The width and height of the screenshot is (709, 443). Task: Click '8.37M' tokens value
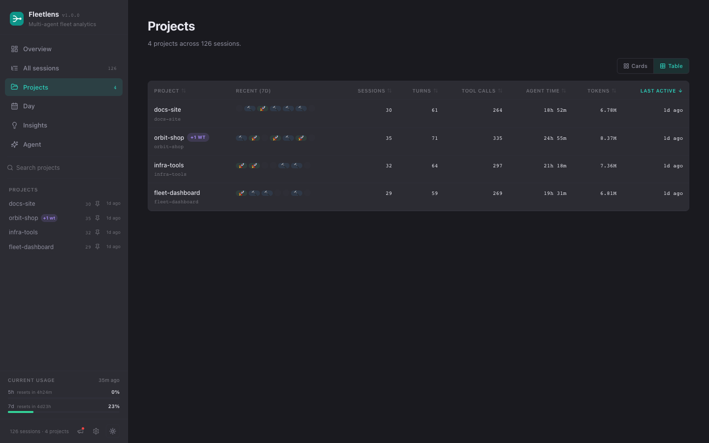point(608,138)
